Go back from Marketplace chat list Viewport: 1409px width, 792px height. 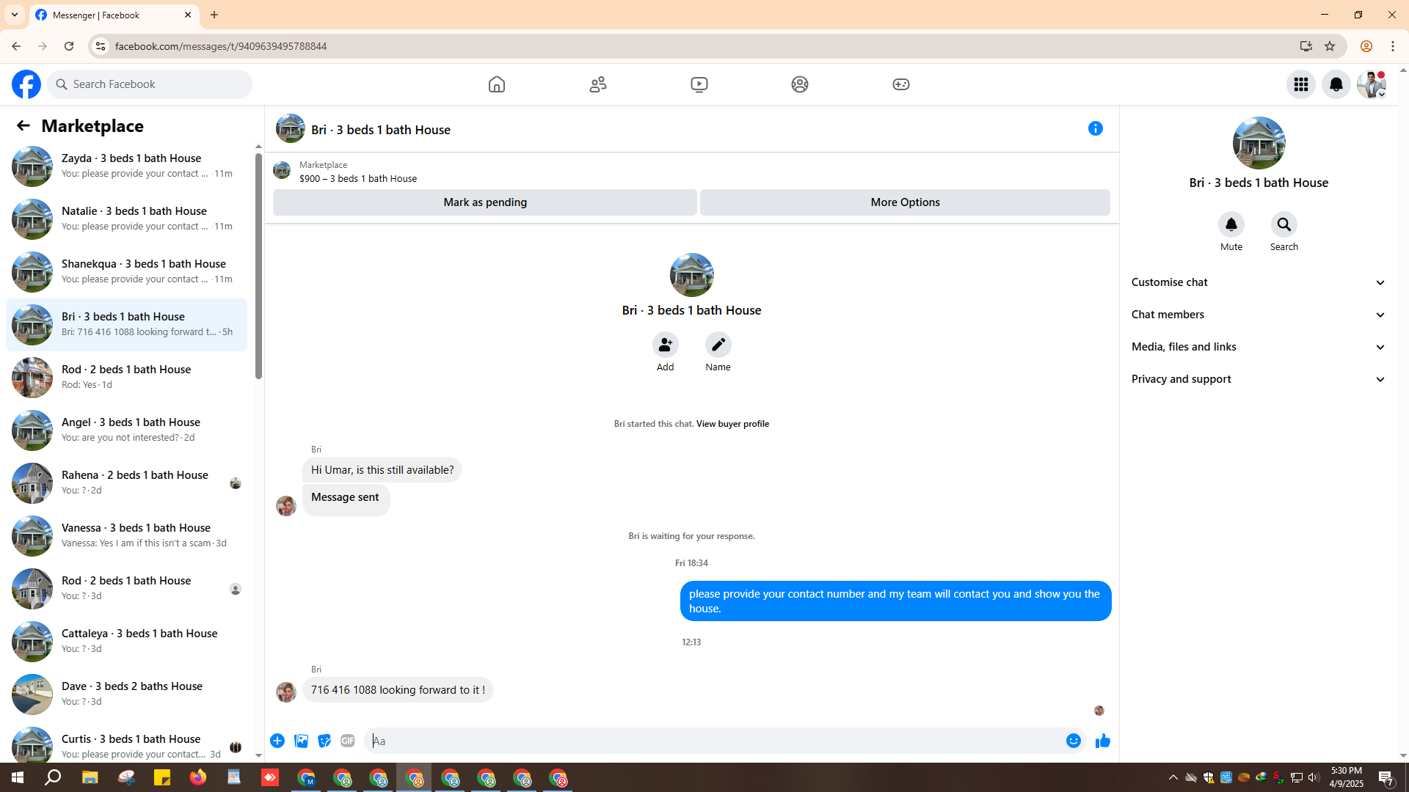(x=23, y=126)
